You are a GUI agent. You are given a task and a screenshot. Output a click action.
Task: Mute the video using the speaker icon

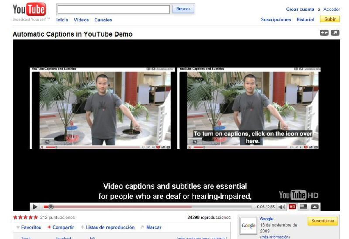(282, 207)
